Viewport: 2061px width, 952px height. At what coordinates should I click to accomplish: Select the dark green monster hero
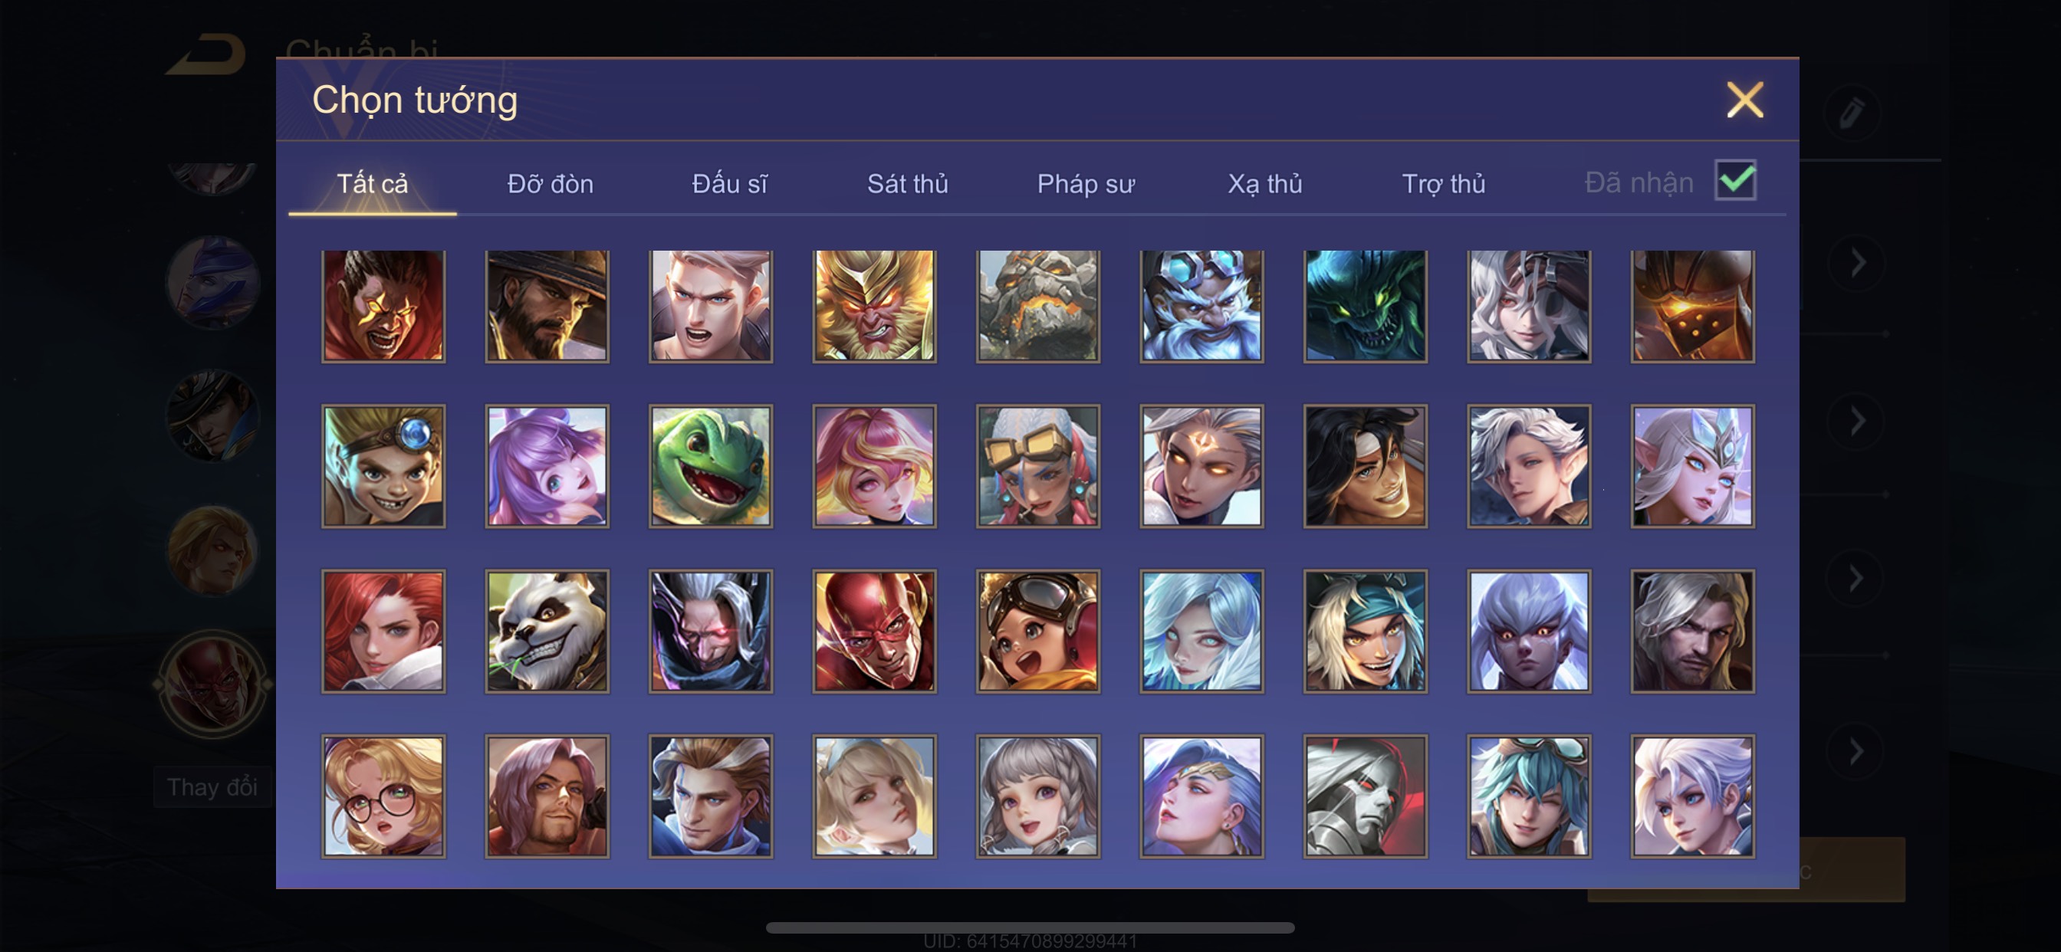tap(1365, 305)
